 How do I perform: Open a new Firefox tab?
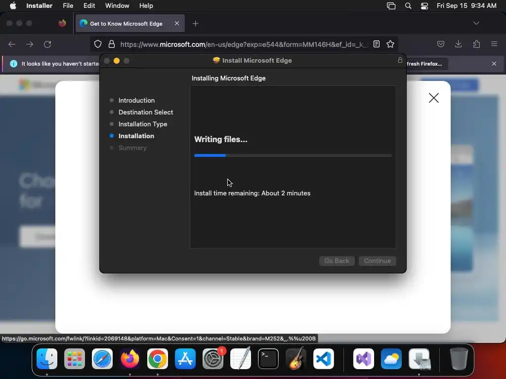click(x=195, y=24)
